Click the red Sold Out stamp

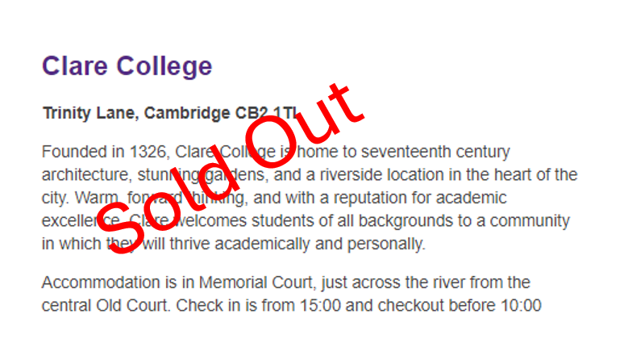[230, 168]
